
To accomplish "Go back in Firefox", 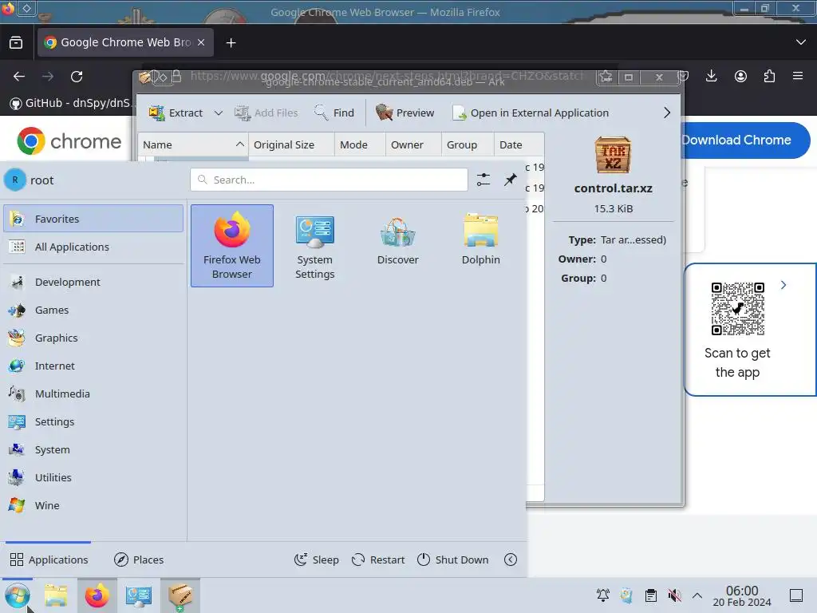I will pyautogui.click(x=19, y=77).
